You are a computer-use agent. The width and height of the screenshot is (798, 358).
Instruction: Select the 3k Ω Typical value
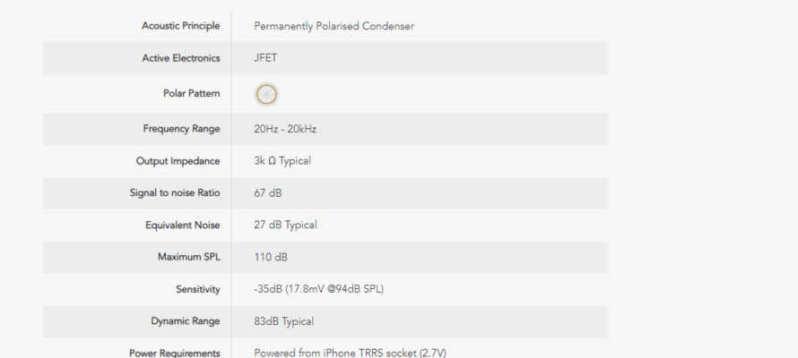point(282,161)
